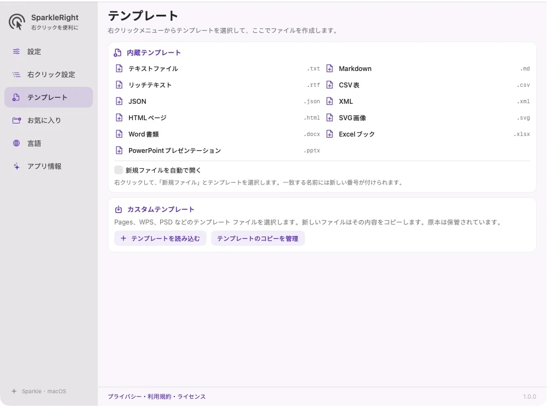Click the .docx extension text
Viewport: 551px width, 408px height.
pos(312,134)
